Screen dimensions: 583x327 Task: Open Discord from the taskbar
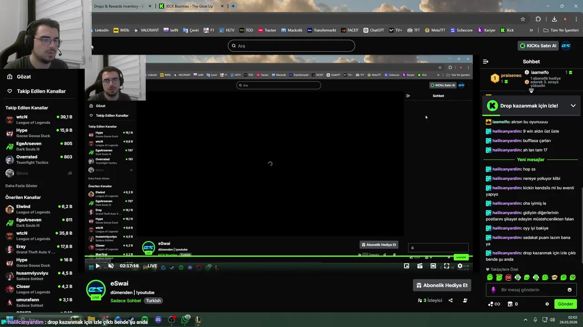click(x=158, y=320)
